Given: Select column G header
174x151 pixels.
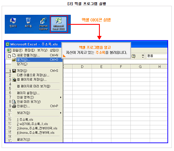Looking at the screenshot, I should 140,67.
